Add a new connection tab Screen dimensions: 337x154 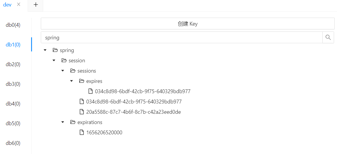coord(36,5)
